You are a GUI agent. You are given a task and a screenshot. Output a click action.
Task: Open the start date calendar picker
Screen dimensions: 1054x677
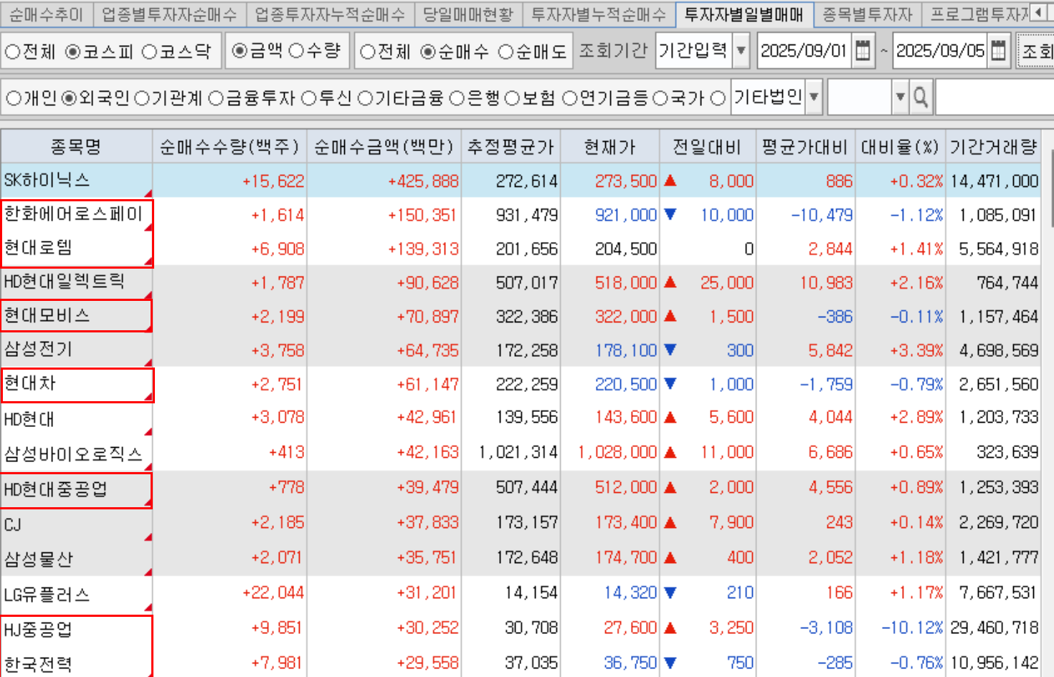(863, 51)
